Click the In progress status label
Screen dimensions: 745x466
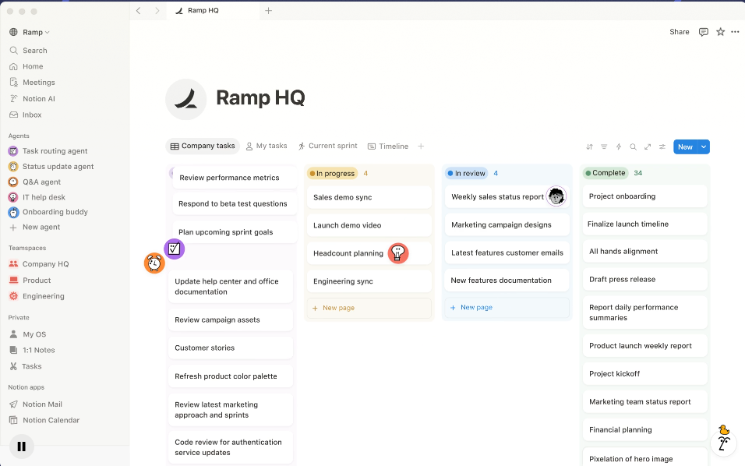[x=332, y=173]
